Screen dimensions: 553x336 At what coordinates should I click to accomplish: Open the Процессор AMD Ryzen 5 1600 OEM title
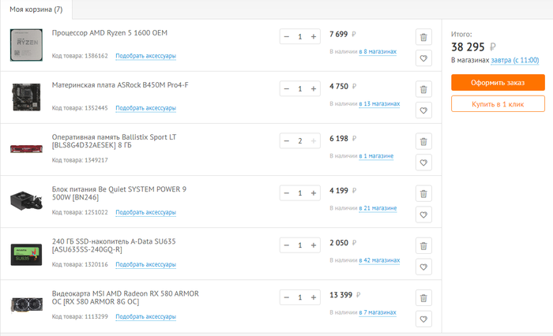click(110, 33)
